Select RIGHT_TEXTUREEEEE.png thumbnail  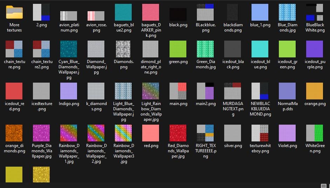[x=205, y=133]
